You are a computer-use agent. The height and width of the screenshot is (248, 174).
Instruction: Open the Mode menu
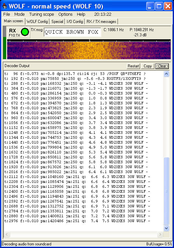[19, 14]
